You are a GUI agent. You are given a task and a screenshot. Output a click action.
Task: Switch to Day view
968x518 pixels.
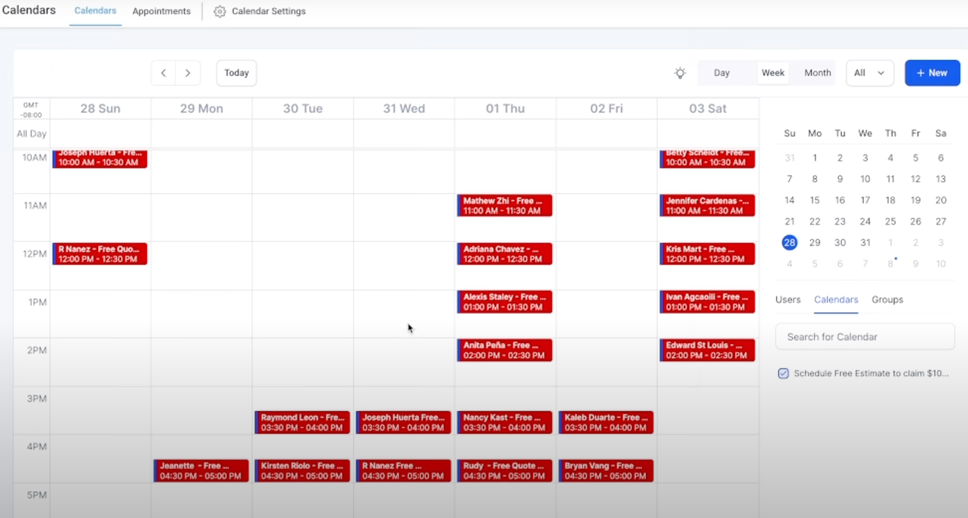(x=721, y=73)
